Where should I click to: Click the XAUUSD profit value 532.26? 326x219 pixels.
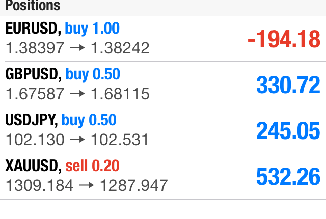[x=288, y=177]
